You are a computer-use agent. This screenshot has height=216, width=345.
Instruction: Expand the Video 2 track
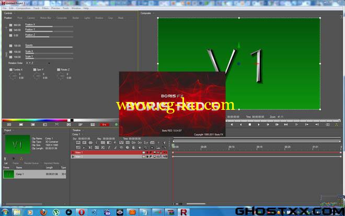pos(73,157)
